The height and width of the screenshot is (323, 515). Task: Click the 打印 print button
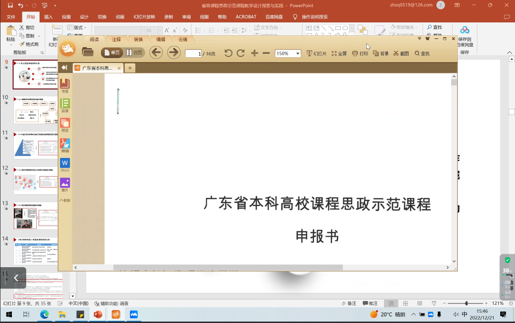360,53
